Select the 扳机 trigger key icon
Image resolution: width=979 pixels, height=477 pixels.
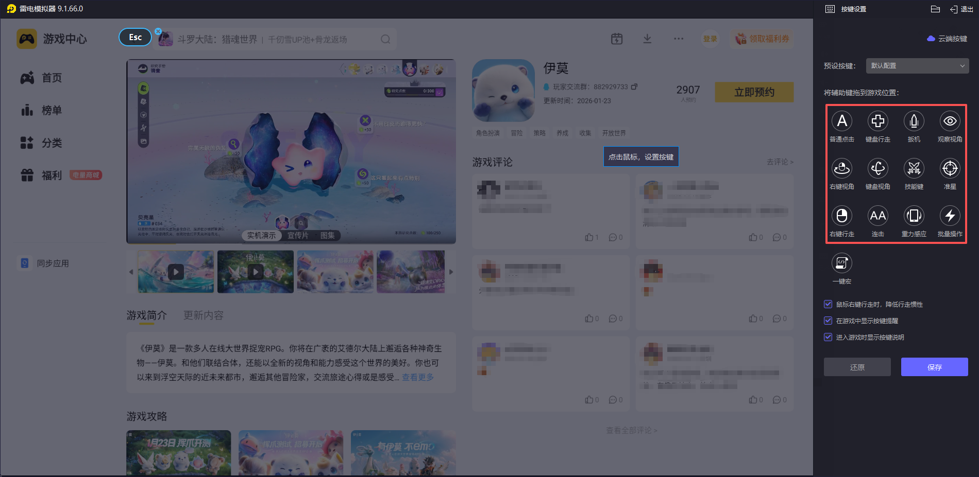[x=914, y=121]
